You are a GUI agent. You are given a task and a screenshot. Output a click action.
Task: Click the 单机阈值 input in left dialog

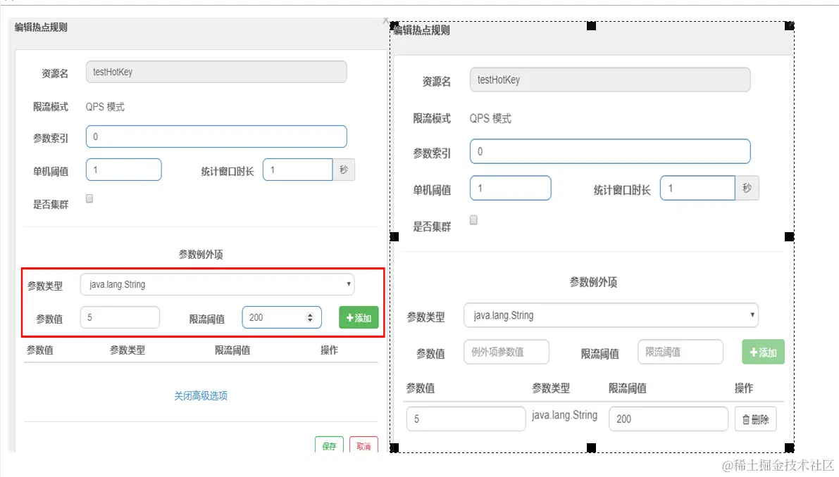123,170
